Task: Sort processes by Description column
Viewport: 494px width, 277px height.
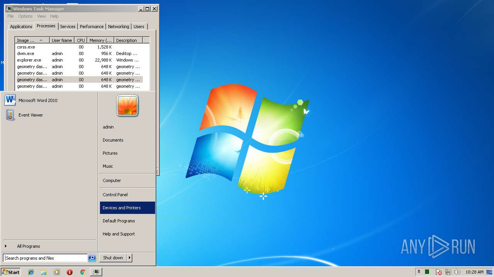Action: [128, 40]
